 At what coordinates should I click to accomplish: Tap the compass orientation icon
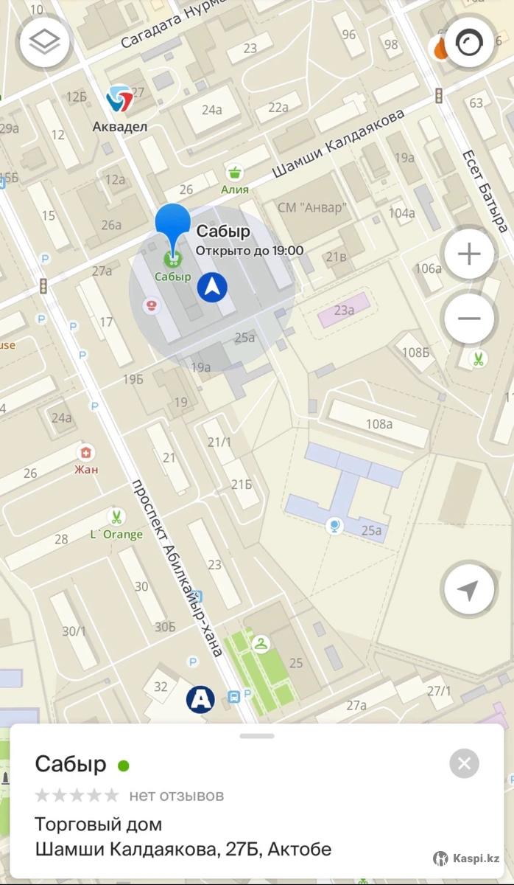(469, 42)
